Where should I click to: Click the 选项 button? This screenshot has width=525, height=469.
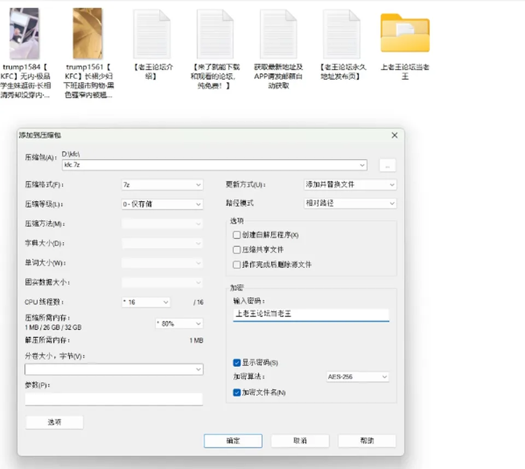54,423
